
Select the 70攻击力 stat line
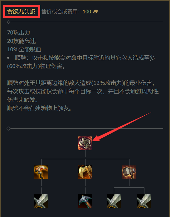18,33
